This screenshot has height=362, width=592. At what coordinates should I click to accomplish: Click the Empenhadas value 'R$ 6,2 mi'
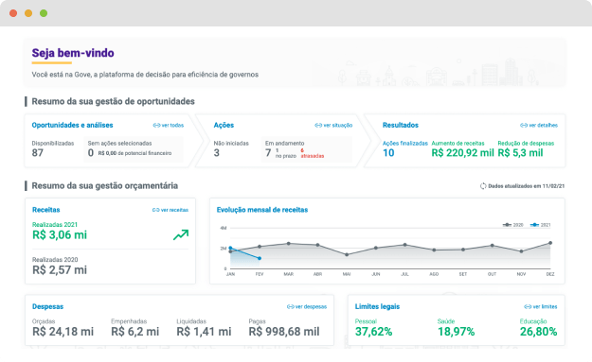[135, 332]
